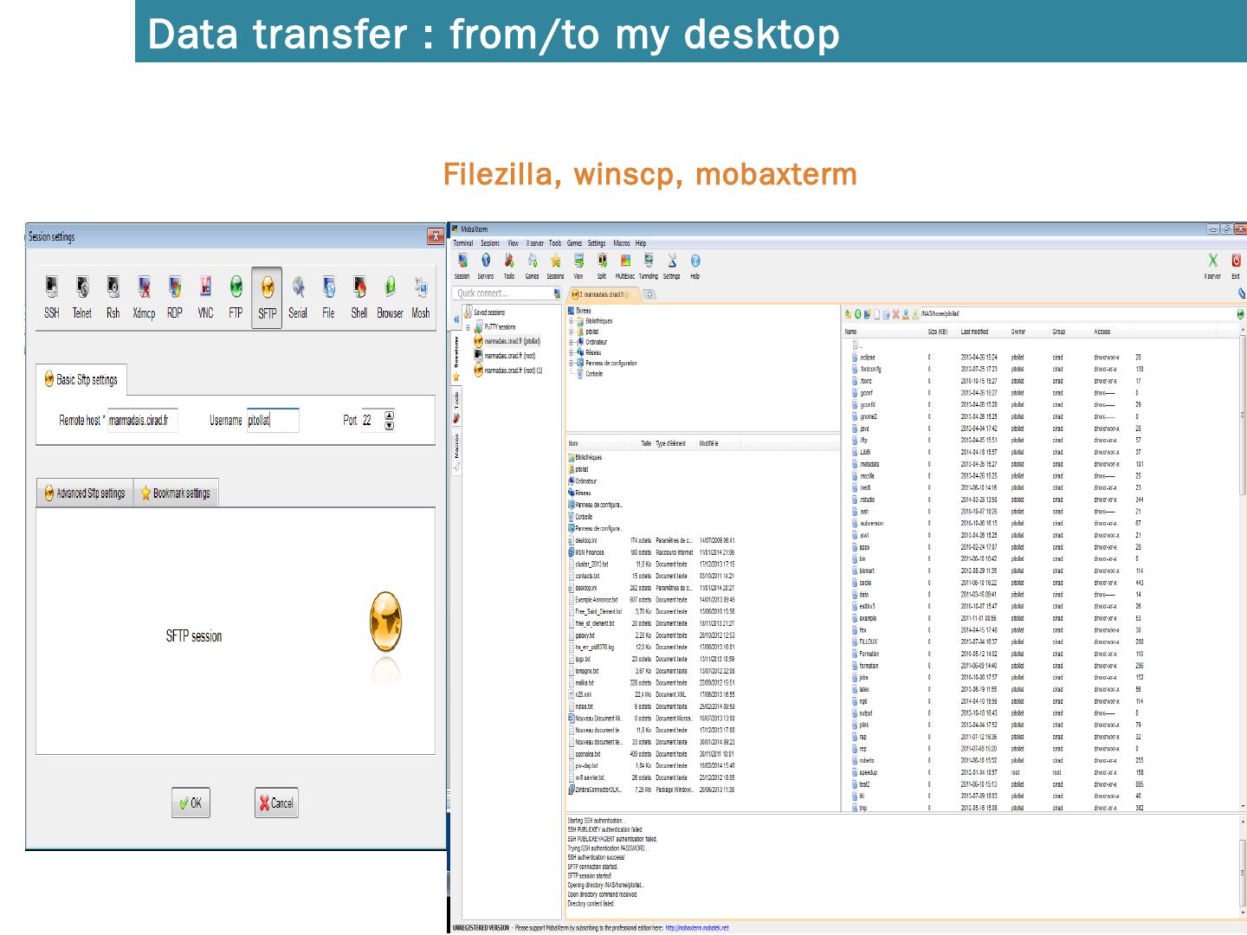Click the Port number stepper arrows
Image resolution: width=1247 pixels, height=935 pixels.
click(x=389, y=420)
